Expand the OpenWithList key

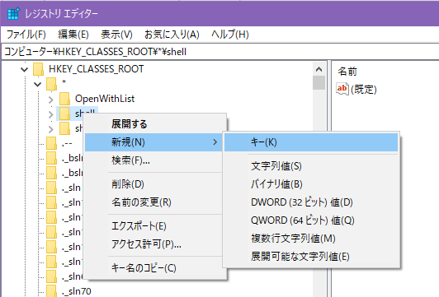tap(50, 100)
